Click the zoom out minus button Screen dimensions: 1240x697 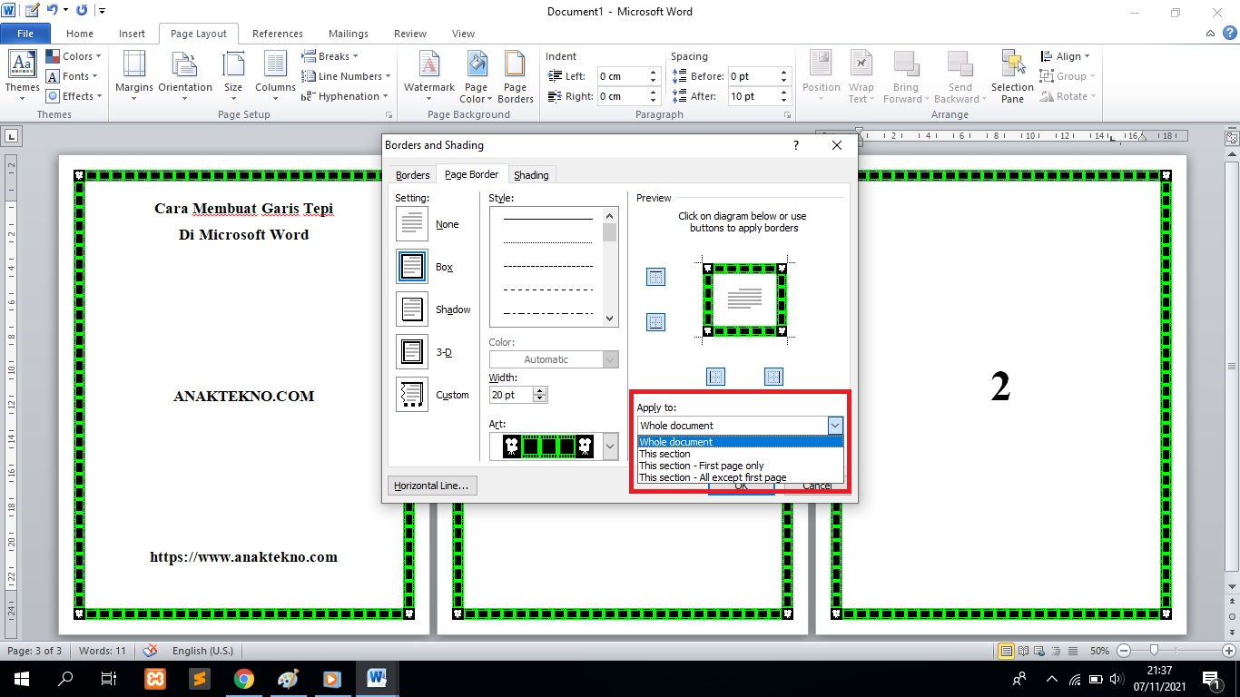1124,651
